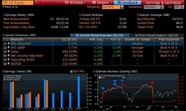Sort by Growth vs Comps column header
This screenshot has width=186, height=111.
pyautogui.click(x=138, y=40)
